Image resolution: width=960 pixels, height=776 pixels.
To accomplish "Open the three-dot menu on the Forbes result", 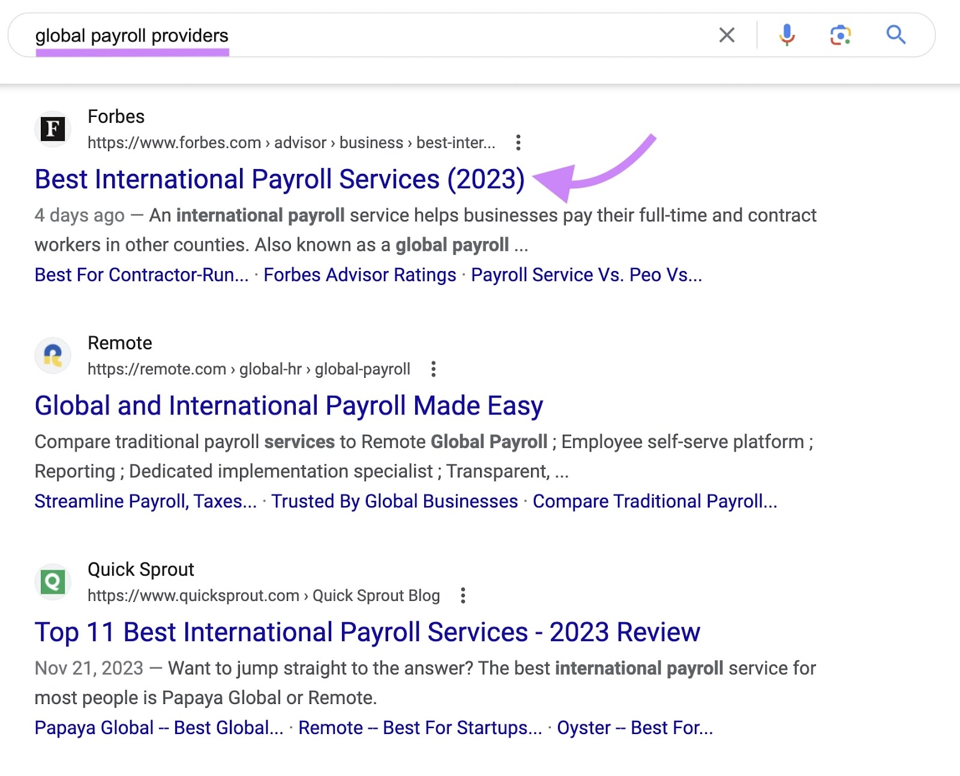I will 518,143.
